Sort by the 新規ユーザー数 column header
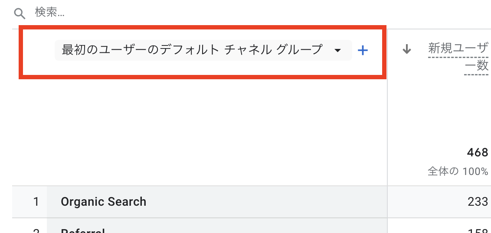Image resolution: width=491 pixels, height=233 pixels. coord(458,57)
